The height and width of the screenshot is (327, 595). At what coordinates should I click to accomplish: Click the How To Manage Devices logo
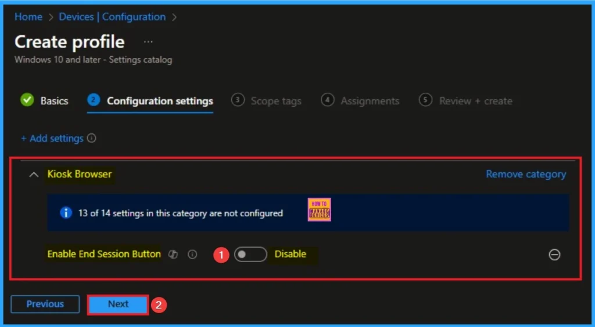[319, 210]
